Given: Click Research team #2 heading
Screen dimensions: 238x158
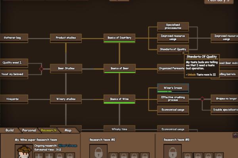Looking at the screenshot, I should [102, 140].
